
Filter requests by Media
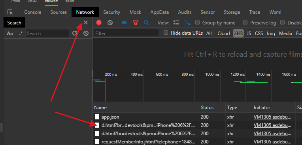(286, 33)
